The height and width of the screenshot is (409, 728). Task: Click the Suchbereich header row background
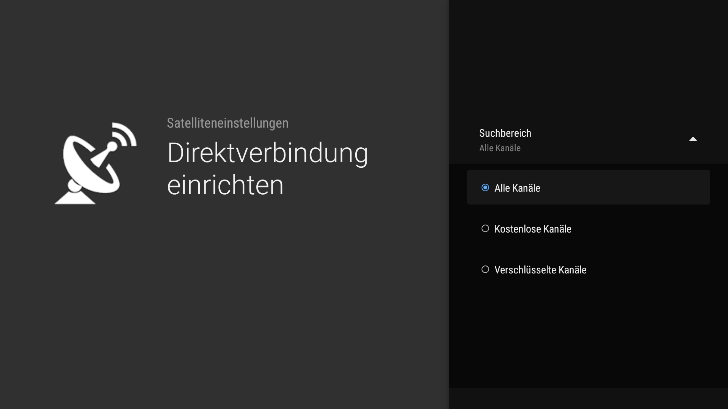click(607, 140)
